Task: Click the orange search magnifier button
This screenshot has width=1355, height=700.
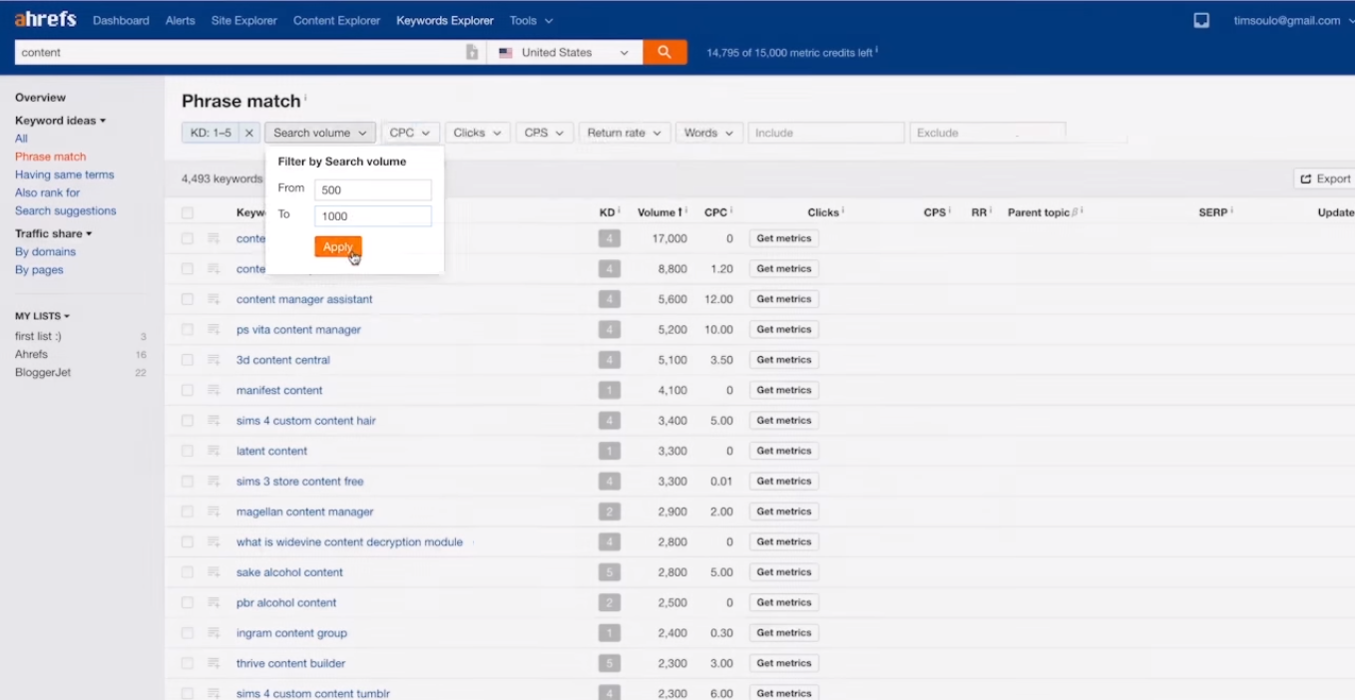Action: click(665, 53)
